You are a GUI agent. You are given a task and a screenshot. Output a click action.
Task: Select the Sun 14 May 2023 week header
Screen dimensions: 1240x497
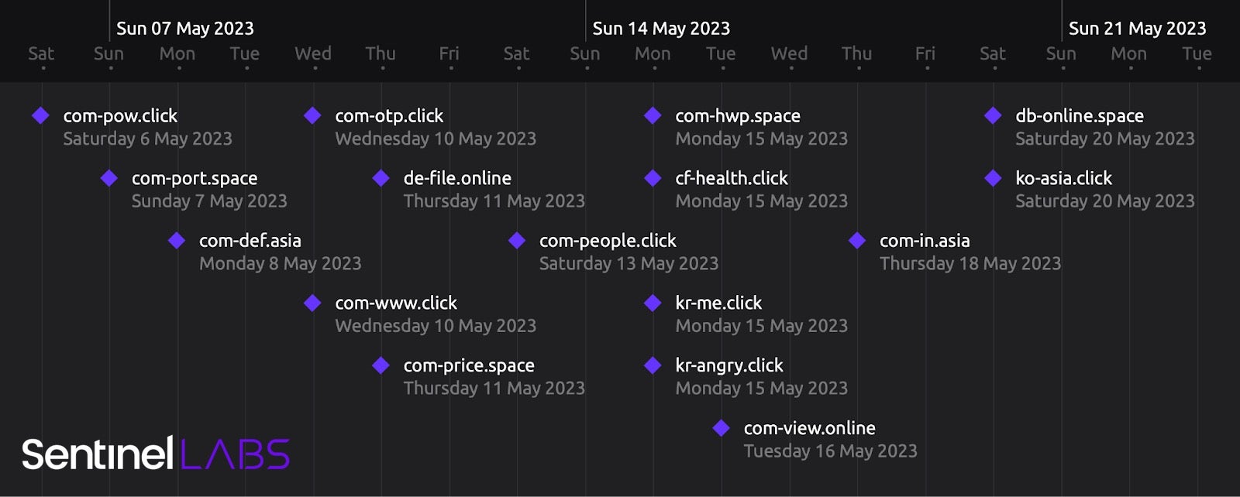661,29
